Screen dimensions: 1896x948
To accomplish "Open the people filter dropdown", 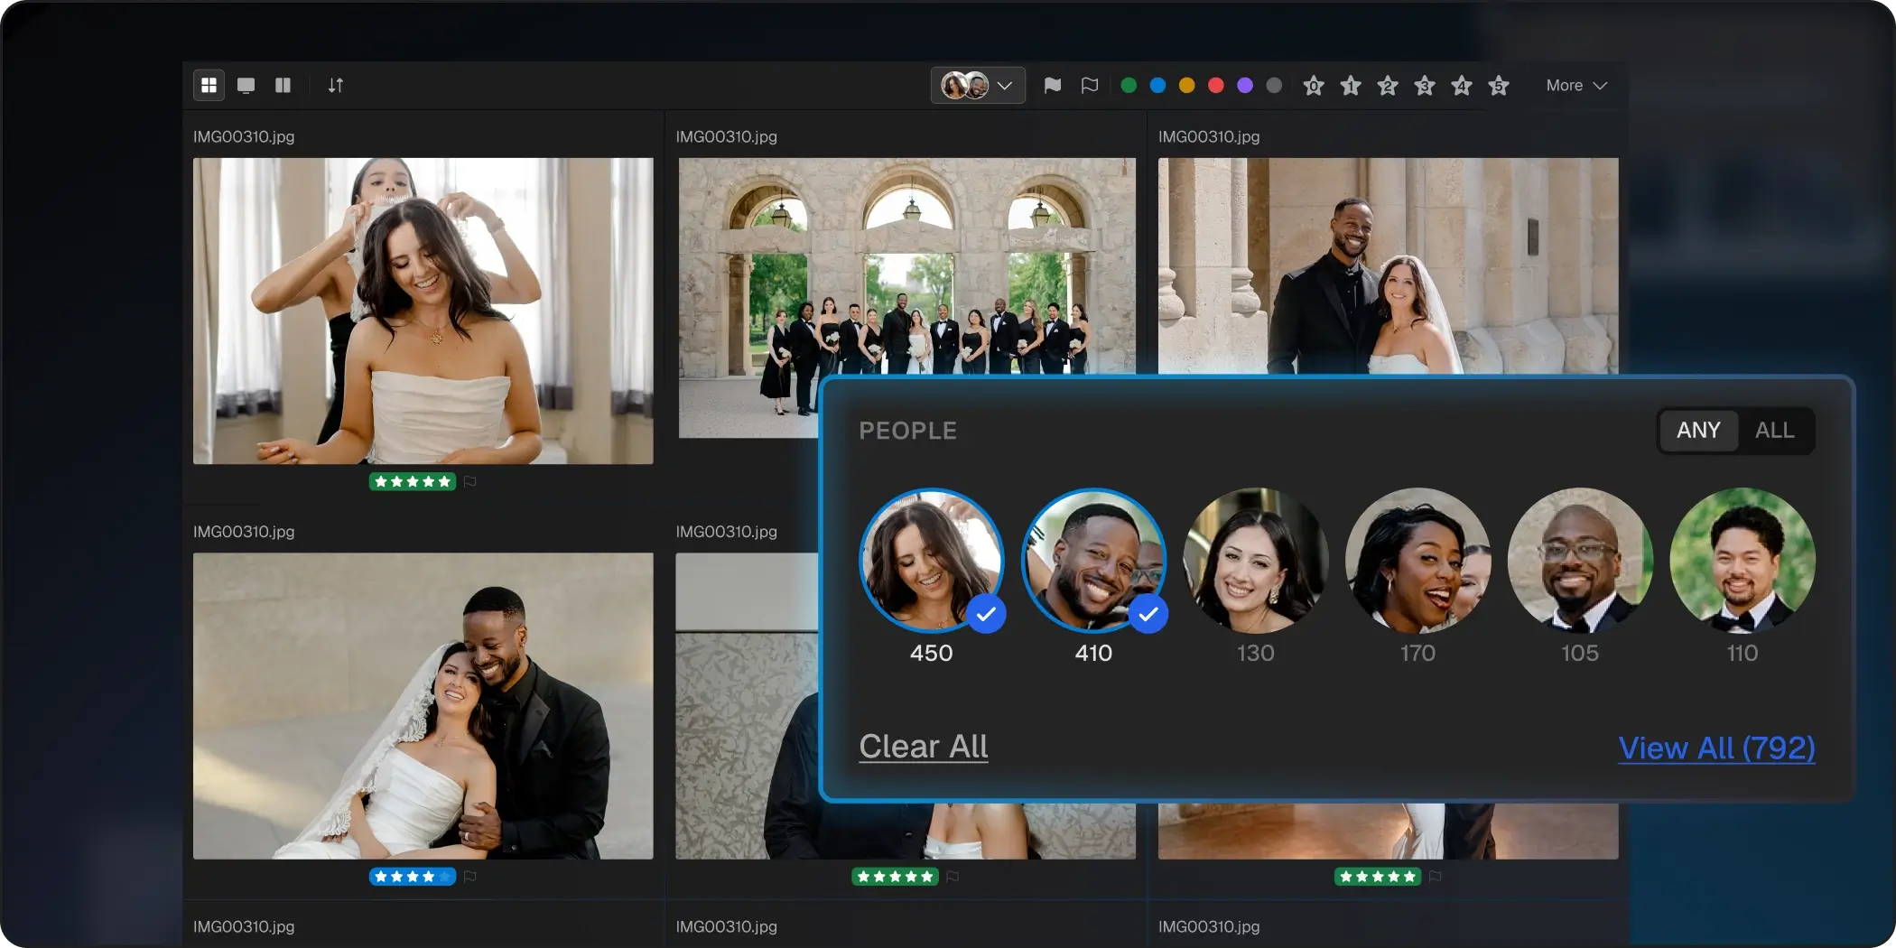I will click(978, 85).
